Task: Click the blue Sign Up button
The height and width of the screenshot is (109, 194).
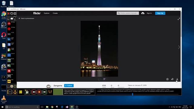Action: pyautogui.click(x=160, y=13)
